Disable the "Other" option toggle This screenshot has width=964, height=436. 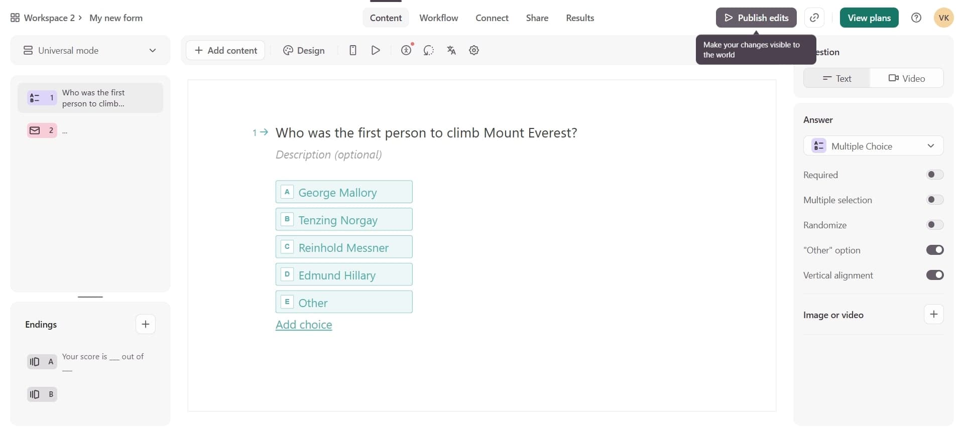[x=934, y=250]
